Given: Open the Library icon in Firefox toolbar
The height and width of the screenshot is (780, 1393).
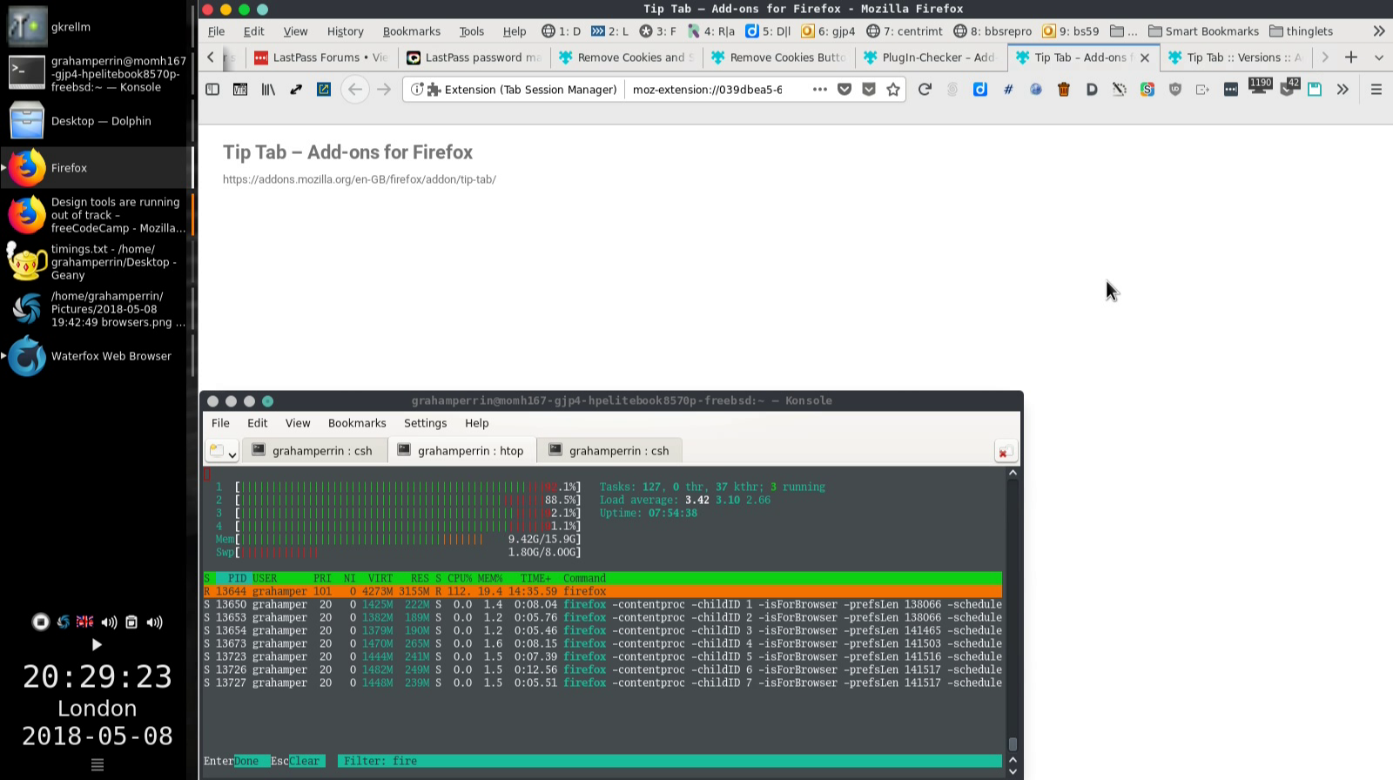Looking at the screenshot, I should click(x=268, y=90).
